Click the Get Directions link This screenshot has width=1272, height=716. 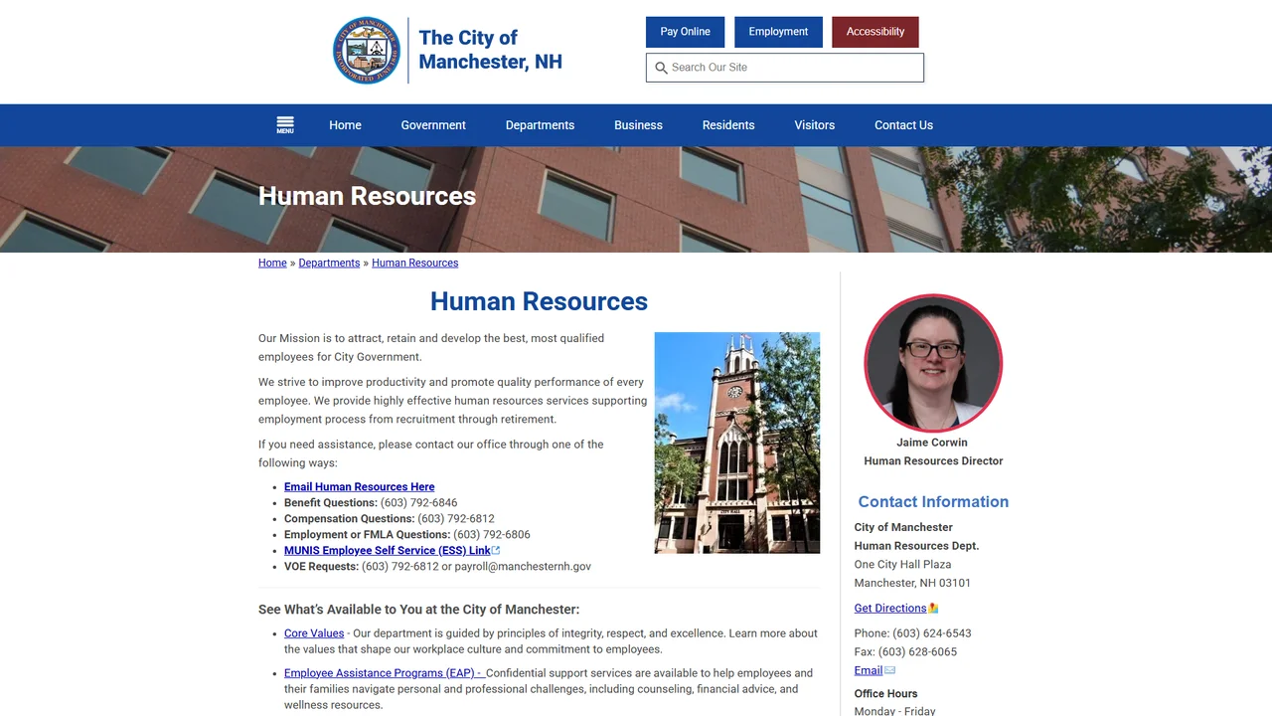tap(890, 609)
